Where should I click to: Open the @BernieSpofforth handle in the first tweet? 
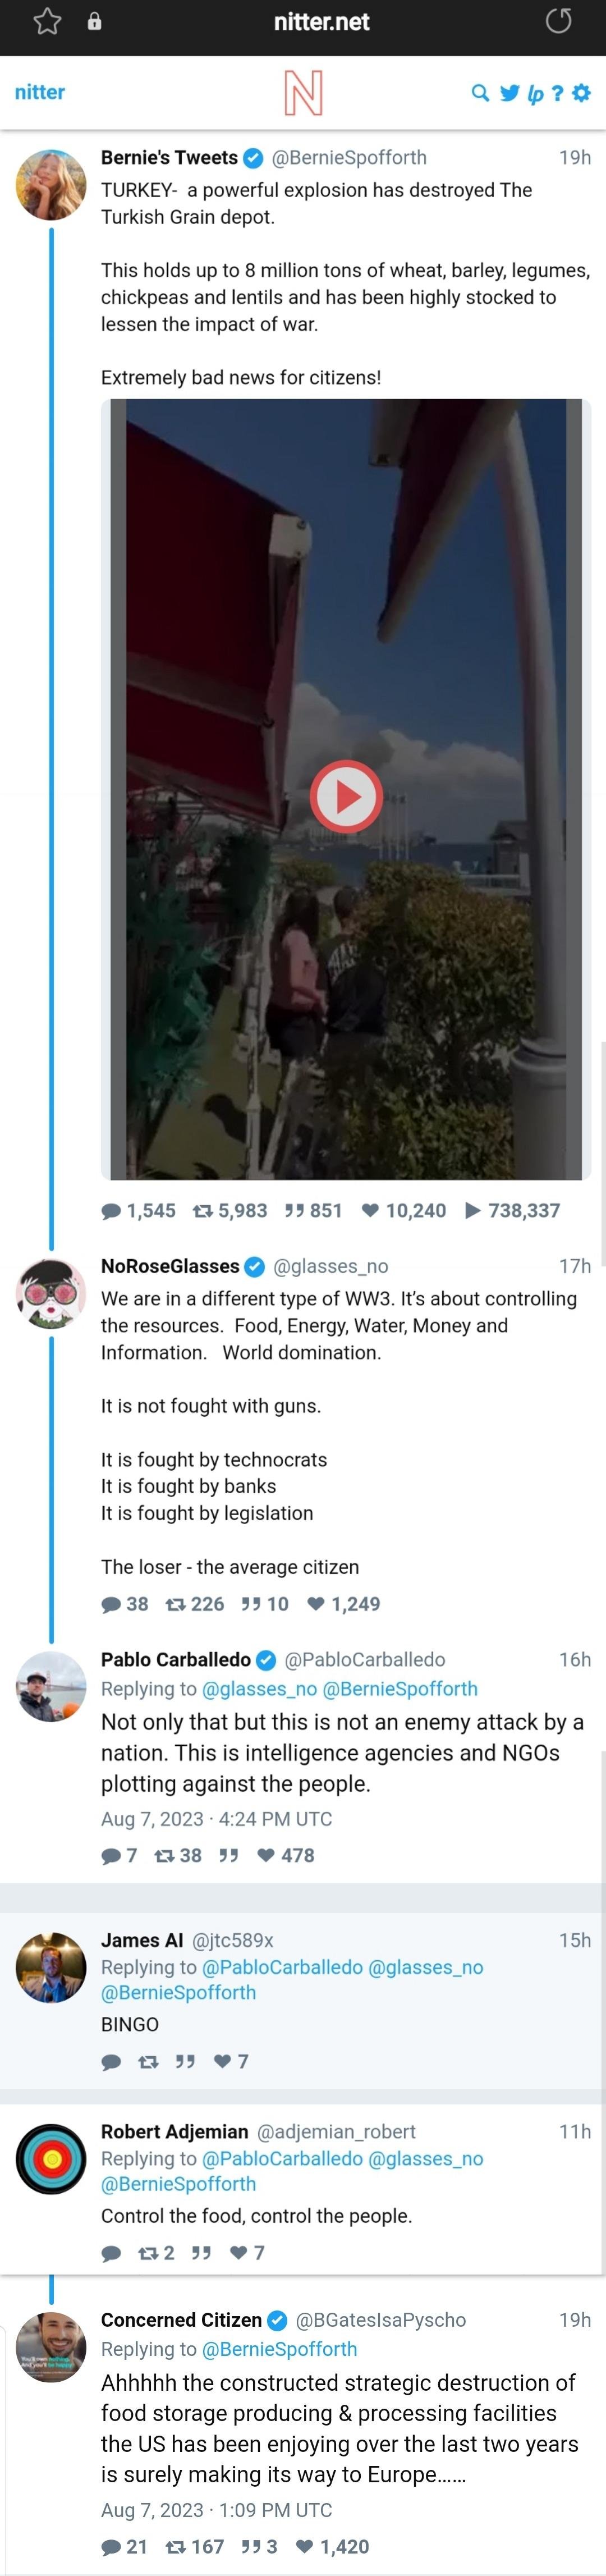point(349,157)
